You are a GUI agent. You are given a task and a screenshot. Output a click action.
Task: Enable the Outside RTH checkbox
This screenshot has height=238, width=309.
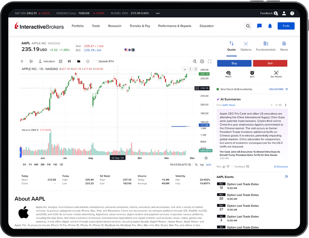tap(97, 61)
